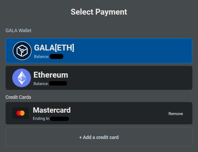Screen dimensions: 198x152
Task: Click the Ethereum diamond logo icon
Action: [22, 78]
